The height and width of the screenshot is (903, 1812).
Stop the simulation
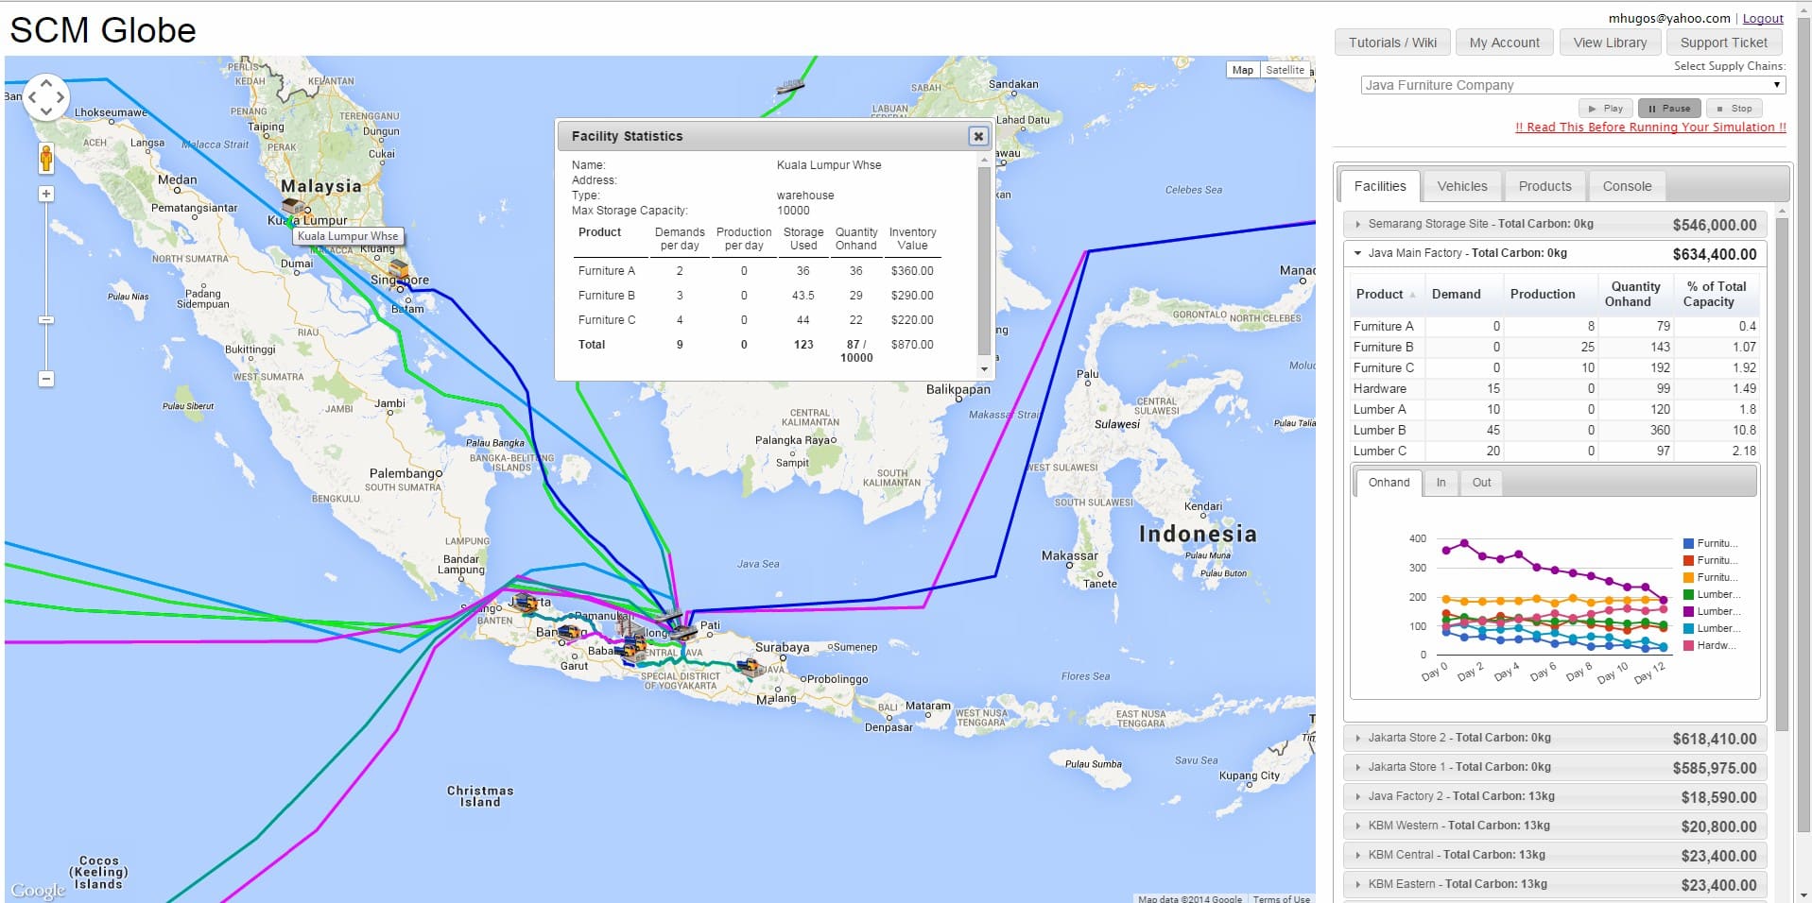tap(1734, 109)
